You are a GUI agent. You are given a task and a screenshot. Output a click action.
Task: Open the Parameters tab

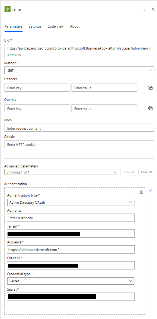[x=14, y=26]
